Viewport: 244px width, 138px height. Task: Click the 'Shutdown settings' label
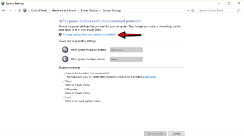(69, 68)
